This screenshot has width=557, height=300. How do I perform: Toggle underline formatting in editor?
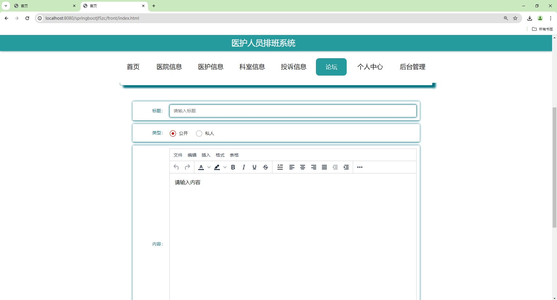[254, 167]
